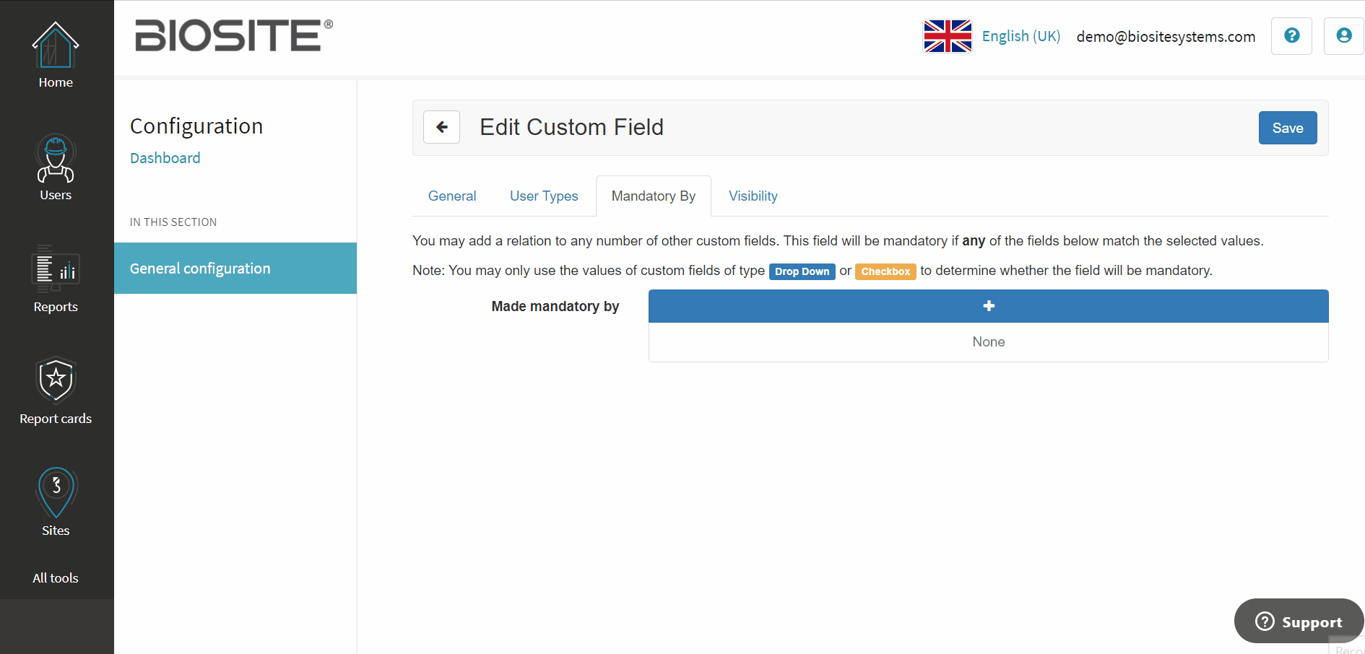Image resolution: width=1365 pixels, height=654 pixels.
Task: Click the UK flag icon
Action: [x=948, y=36]
